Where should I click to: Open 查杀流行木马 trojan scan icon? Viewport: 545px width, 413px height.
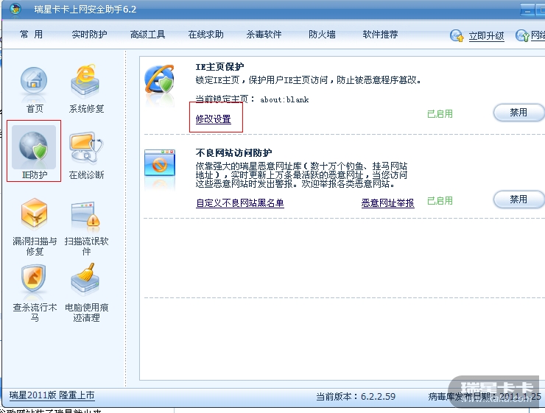click(33, 279)
